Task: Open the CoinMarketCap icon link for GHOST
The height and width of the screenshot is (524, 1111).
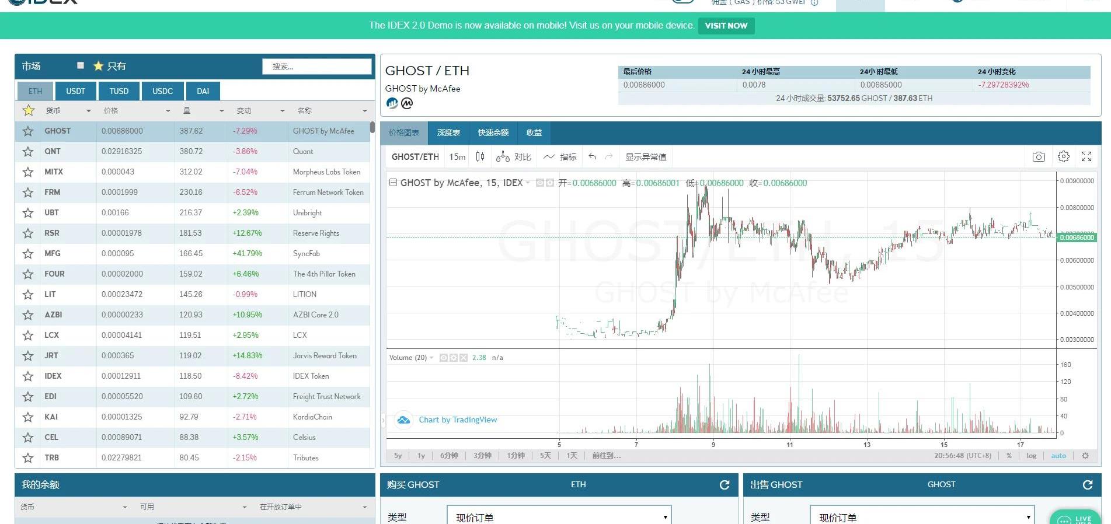Action: 407,103
